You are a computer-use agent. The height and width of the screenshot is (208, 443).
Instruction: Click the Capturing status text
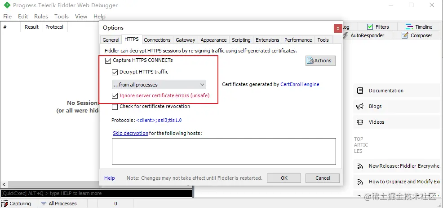click(20, 204)
